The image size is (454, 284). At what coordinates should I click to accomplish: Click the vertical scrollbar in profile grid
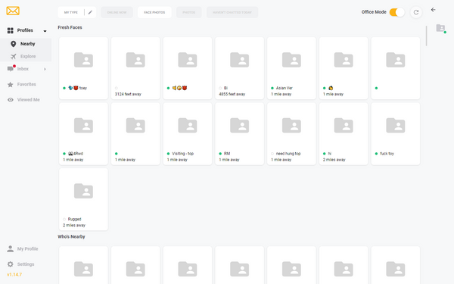(426, 36)
